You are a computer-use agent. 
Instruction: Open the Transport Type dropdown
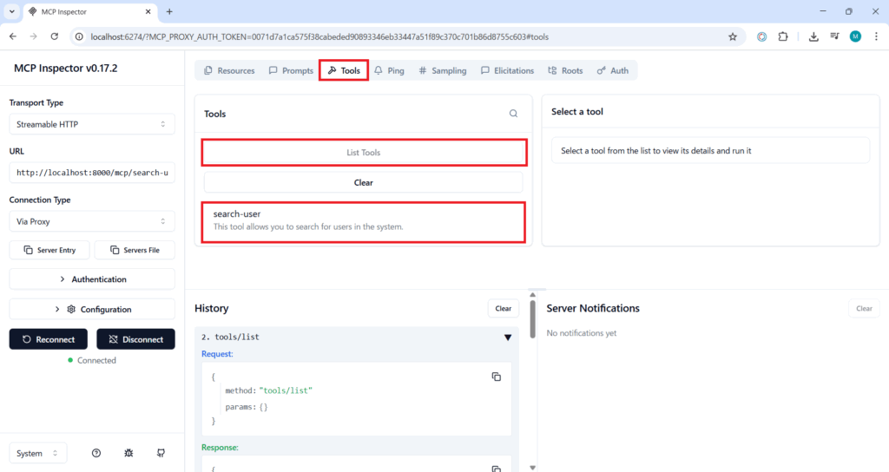(x=92, y=124)
